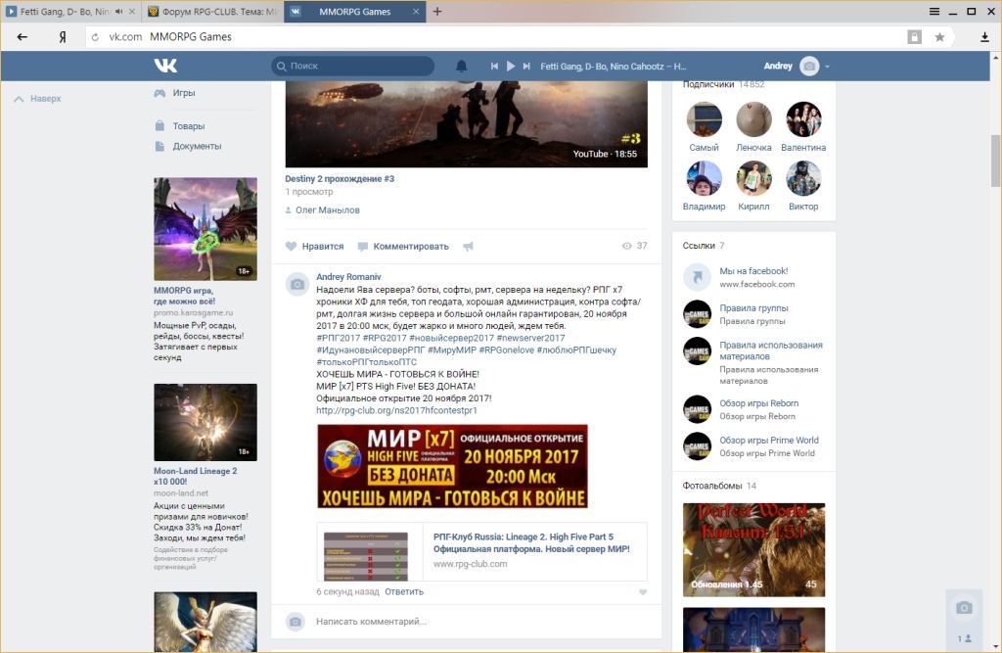Go back with the browser back arrow

(x=23, y=37)
